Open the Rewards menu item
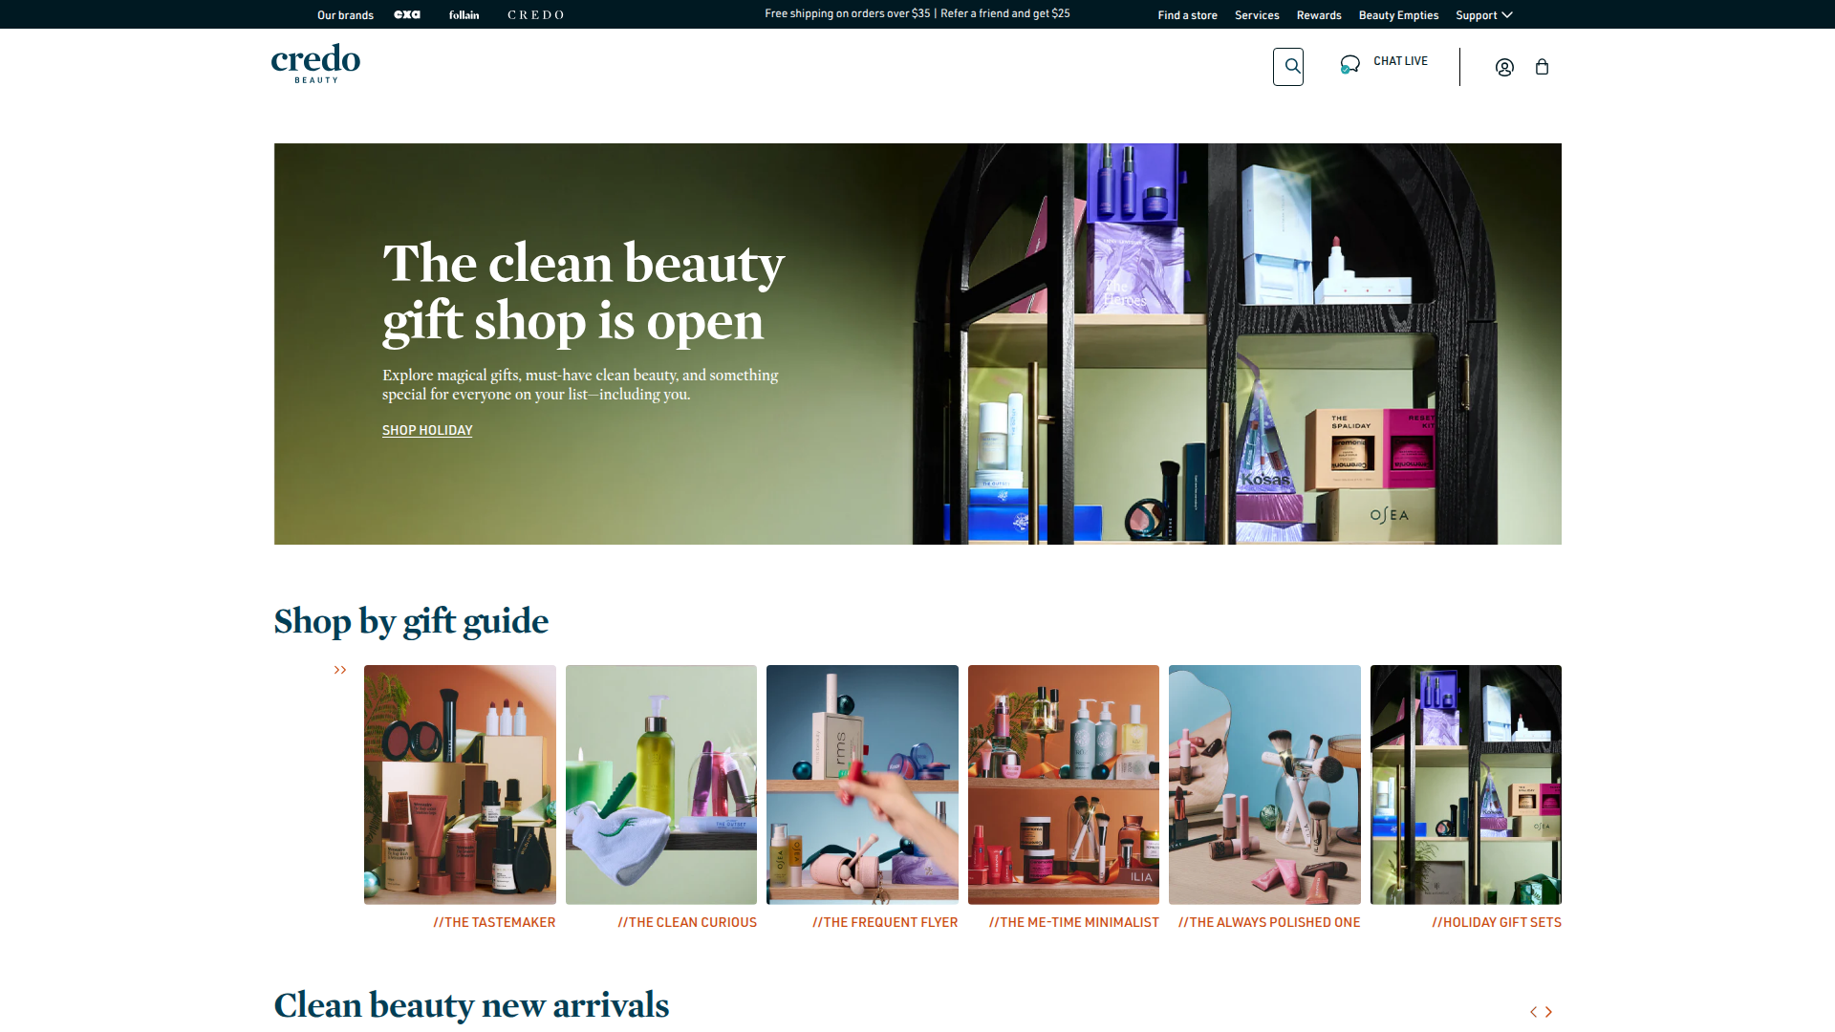 pyautogui.click(x=1319, y=15)
